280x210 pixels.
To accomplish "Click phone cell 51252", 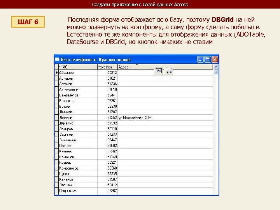I will (x=107, y=117).
